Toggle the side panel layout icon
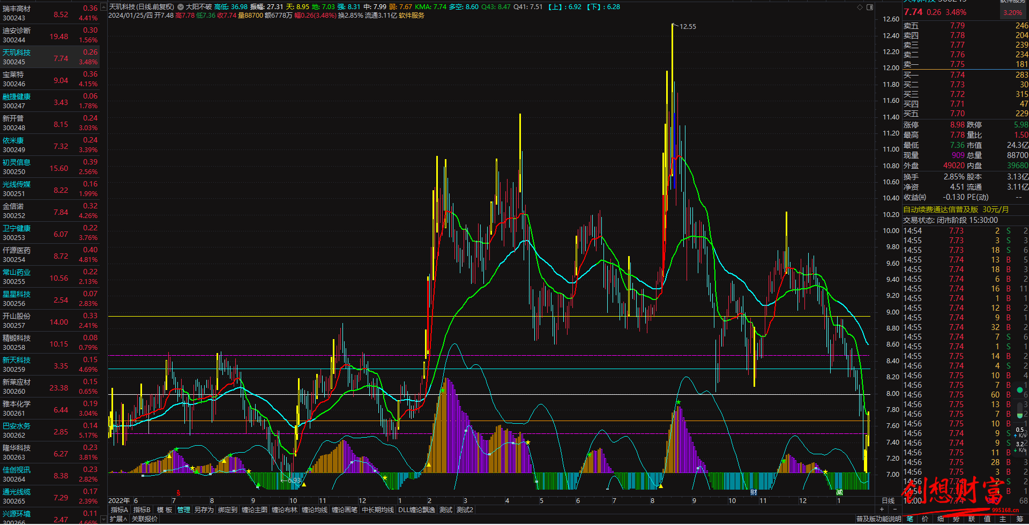The image size is (1029, 525). [870, 7]
